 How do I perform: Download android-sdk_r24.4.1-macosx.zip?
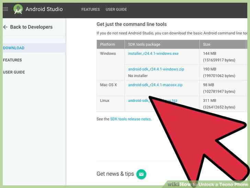click(x=155, y=85)
